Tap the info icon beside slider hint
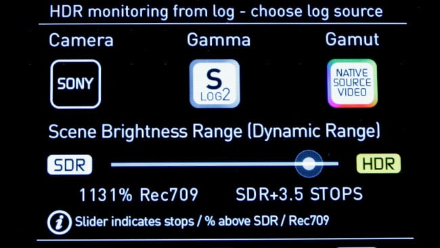440x248 pixels. (59, 222)
